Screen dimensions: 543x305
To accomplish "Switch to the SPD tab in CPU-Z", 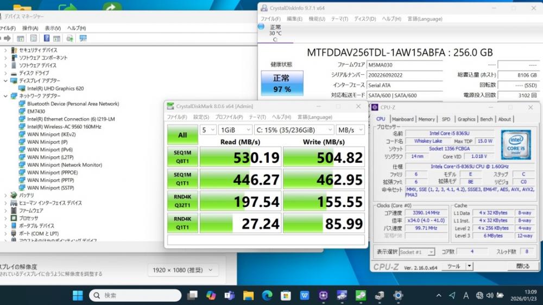I will click(x=446, y=119).
